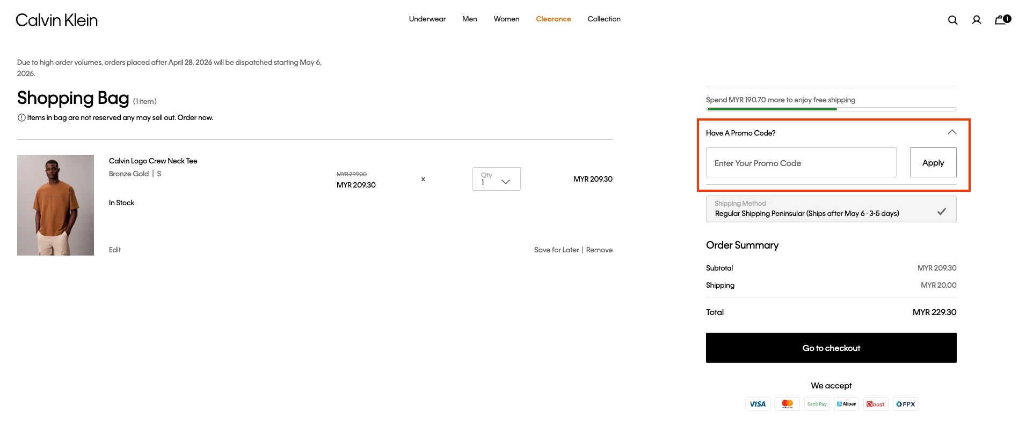
Task: Click the Calvin Klein logo
Action: (x=57, y=20)
